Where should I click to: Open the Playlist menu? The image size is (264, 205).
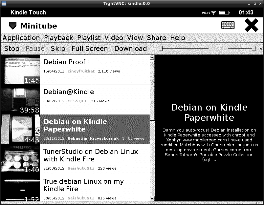89,38
